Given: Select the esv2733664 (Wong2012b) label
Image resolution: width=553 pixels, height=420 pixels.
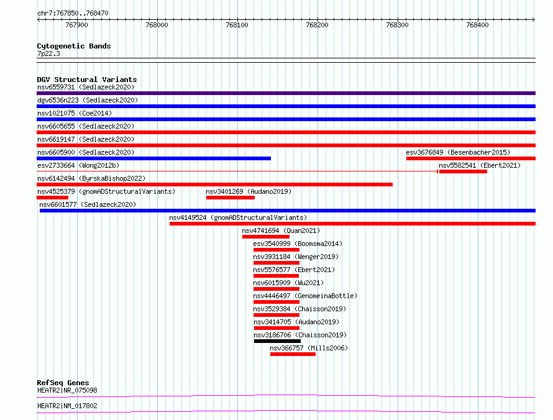Looking at the screenshot, I should coord(78,165).
